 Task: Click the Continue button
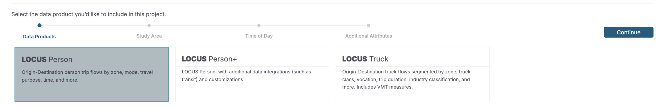(x=628, y=32)
